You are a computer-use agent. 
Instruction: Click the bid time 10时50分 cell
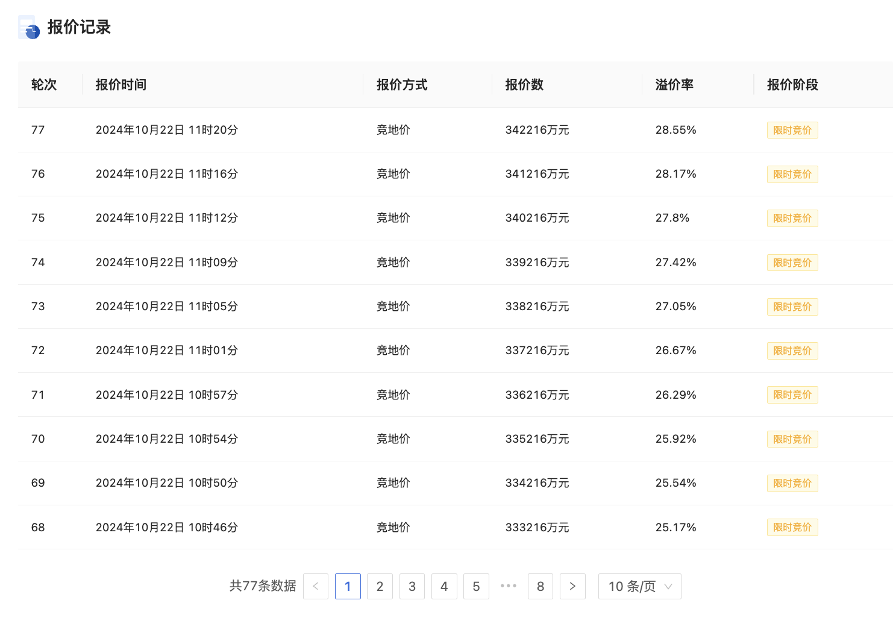(167, 483)
